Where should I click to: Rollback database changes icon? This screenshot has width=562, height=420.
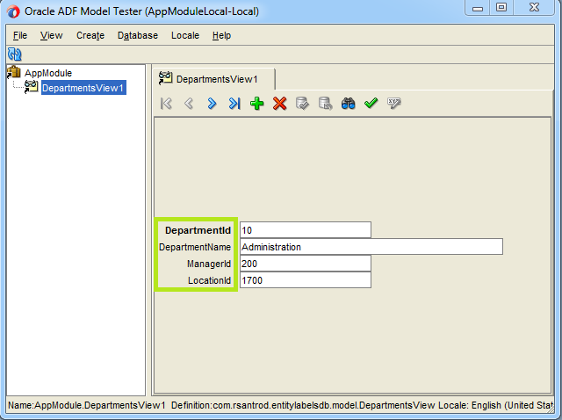pos(325,104)
